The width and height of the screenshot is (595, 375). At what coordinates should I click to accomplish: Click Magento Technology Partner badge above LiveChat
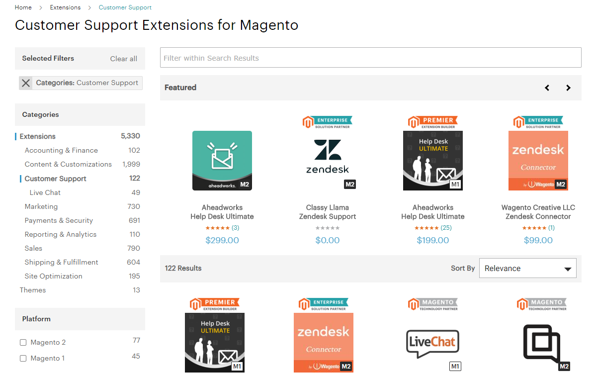433,304
